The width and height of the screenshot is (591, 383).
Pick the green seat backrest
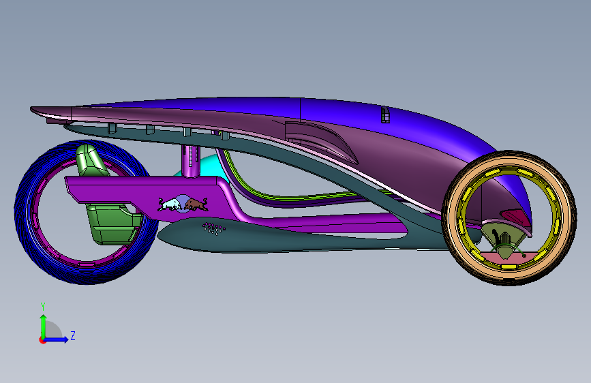[x=91, y=160]
